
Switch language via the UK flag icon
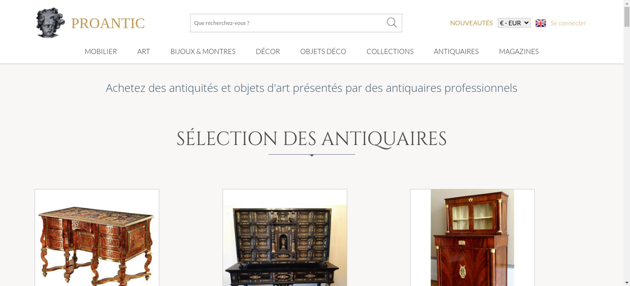[x=541, y=23]
